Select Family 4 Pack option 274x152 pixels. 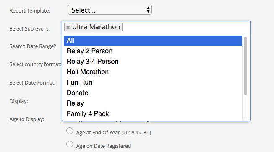coord(153,113)
